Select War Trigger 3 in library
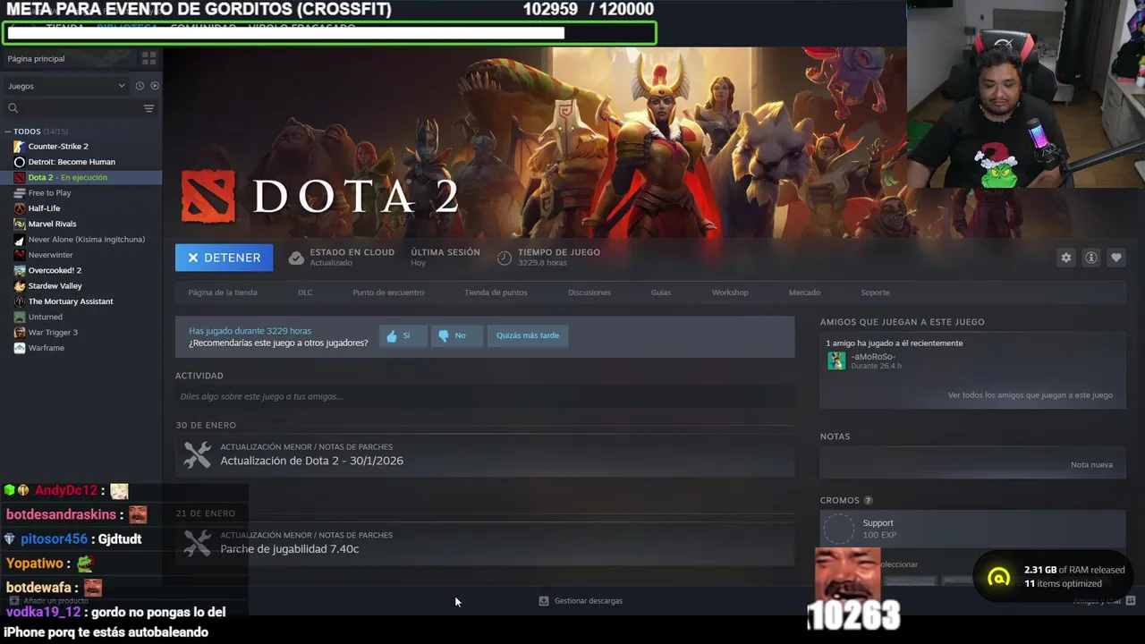The image size is (1145, 644). (53, 332)
